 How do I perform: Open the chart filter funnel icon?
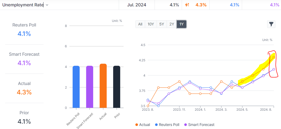271,24
